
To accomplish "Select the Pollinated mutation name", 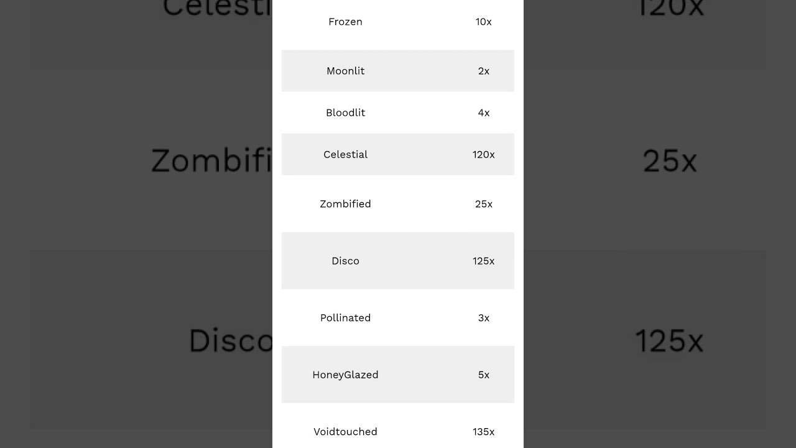I will [x=345, y=318].
